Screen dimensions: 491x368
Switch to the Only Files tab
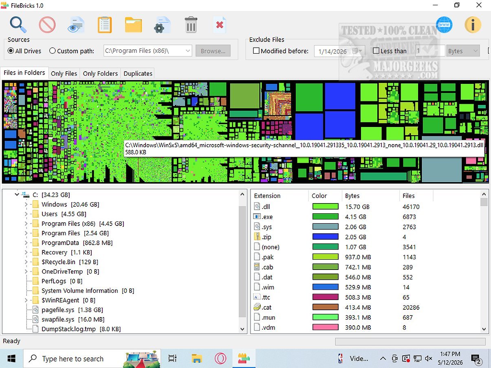pyautogui.click(x=64, y=74)
